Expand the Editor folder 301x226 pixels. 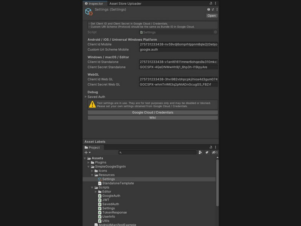pos(96,192)
